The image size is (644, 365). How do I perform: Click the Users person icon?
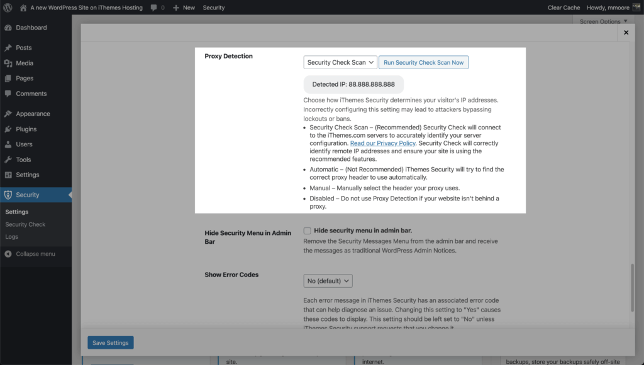pyautogui.click(x=8, y=144)
